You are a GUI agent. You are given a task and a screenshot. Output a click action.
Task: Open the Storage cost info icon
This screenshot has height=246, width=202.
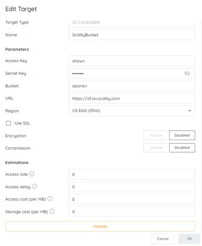point(52,212)
